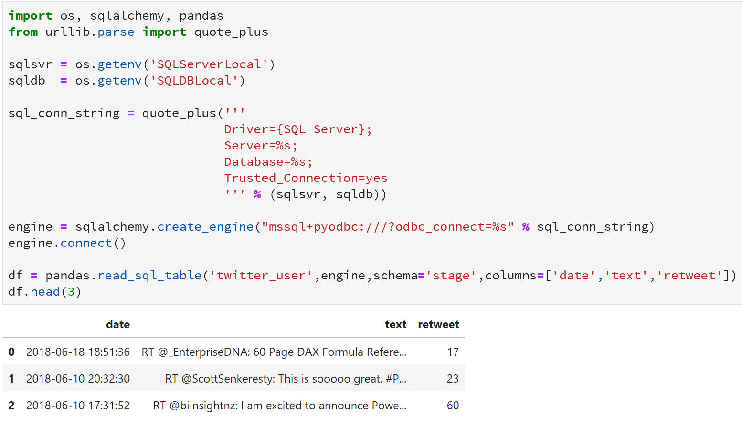
Task: Click row index 0 in the dataframe
Action: [x=11, y=352]
